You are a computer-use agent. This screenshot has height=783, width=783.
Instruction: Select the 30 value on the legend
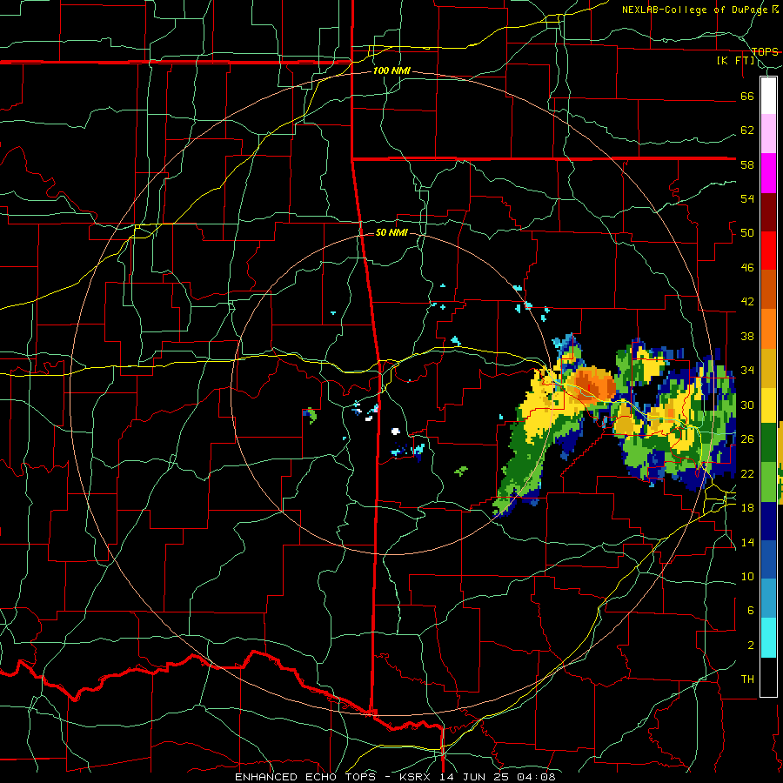(x=747, y=405)
